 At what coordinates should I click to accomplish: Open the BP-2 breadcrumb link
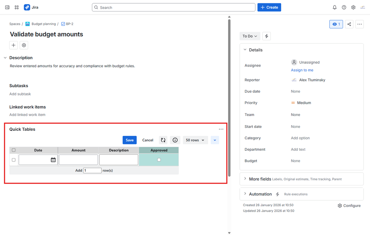(70, 24)
